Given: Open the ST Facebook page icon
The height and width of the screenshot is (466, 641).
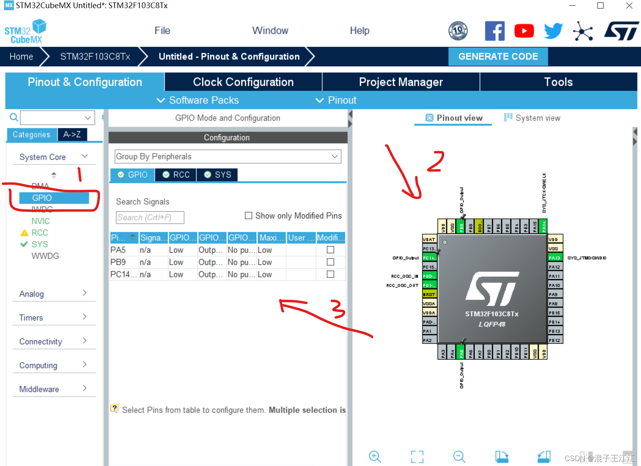Looking at the screenshot, I should [x=495, y=31].
